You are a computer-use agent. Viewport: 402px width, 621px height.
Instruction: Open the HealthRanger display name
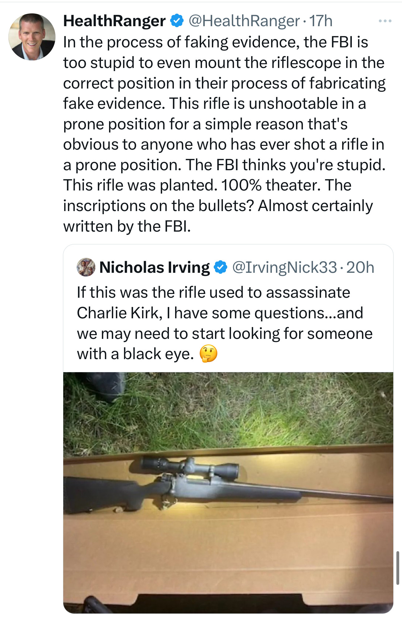coord(114,21)
